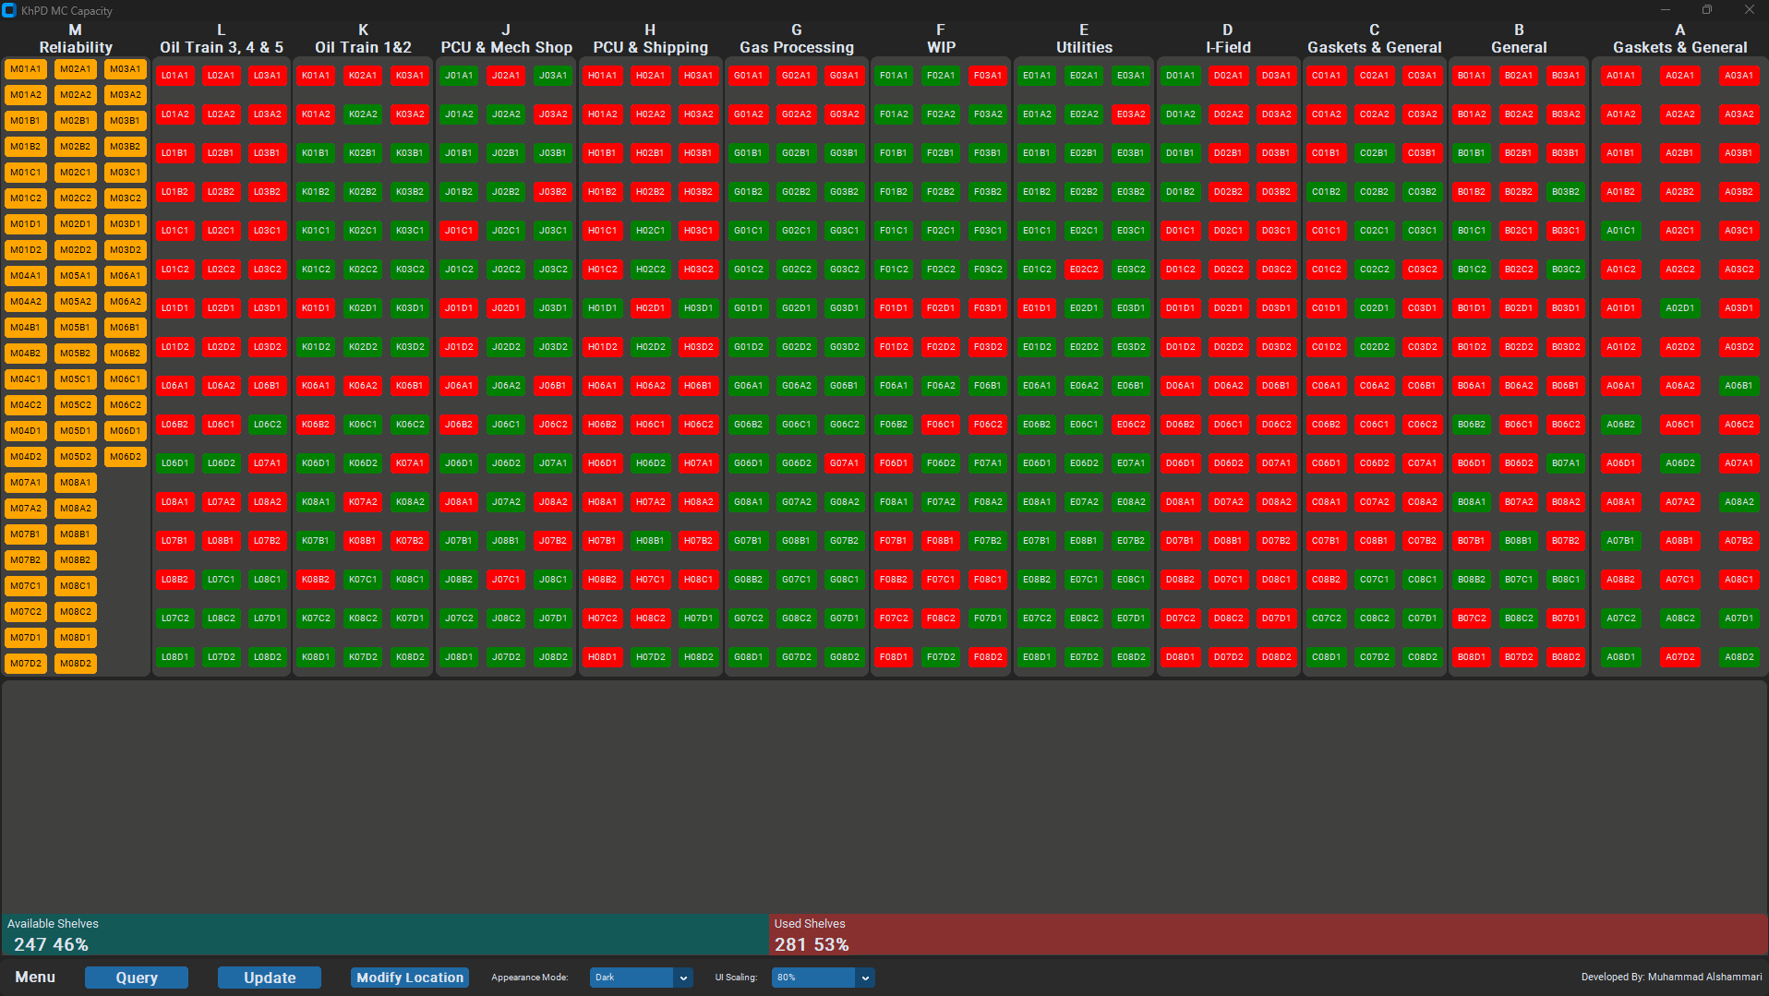
Task: Click shelf K07A1
Action: click(x=410, y=463)
